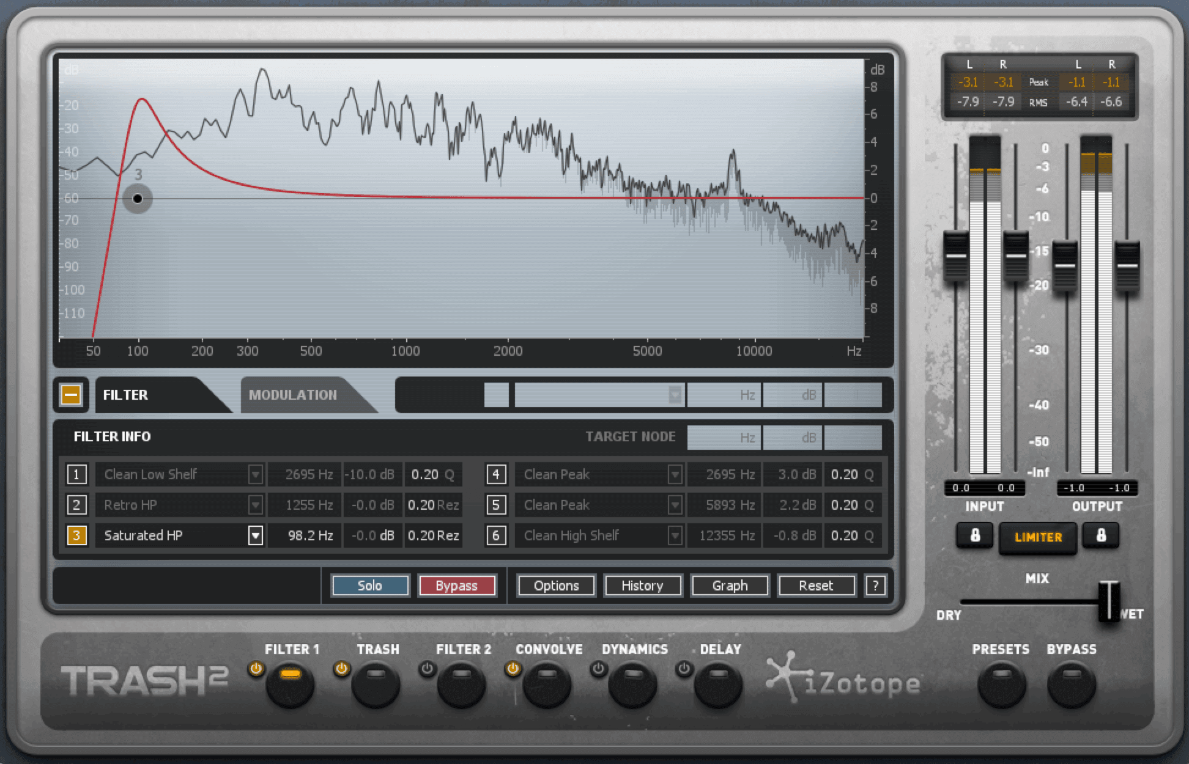Open the Retro HP filter type dropdown
Viewport: 1189px width, 764px height.
click(256, 505)
